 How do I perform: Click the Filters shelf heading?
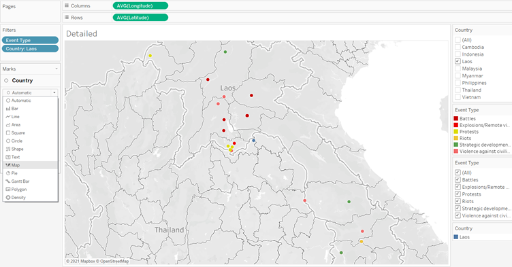tap(9, 30)
